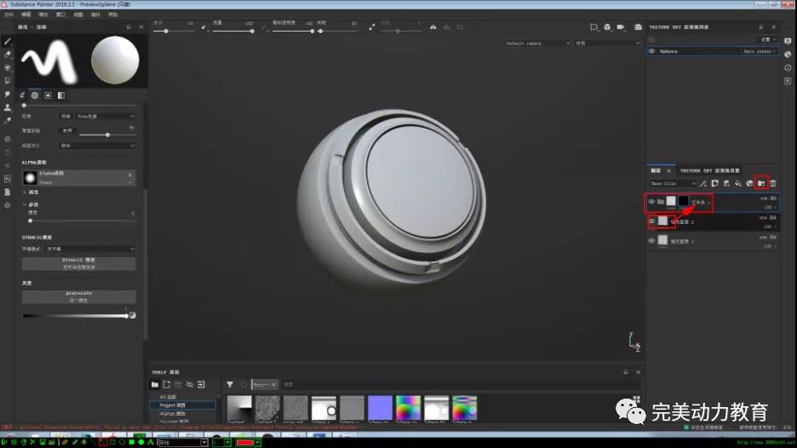Screen dimensions: 797x448
Task: Open the Base Color channel dropdown
Action: pos(673,183)
